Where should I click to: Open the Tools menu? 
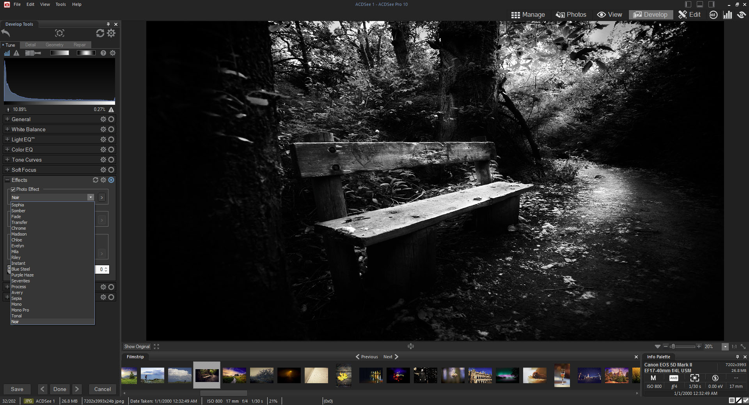coord(60,4)
